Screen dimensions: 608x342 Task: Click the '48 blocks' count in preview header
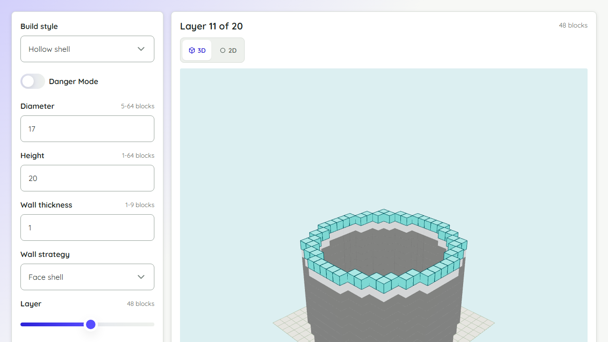(x=573, y=25)
